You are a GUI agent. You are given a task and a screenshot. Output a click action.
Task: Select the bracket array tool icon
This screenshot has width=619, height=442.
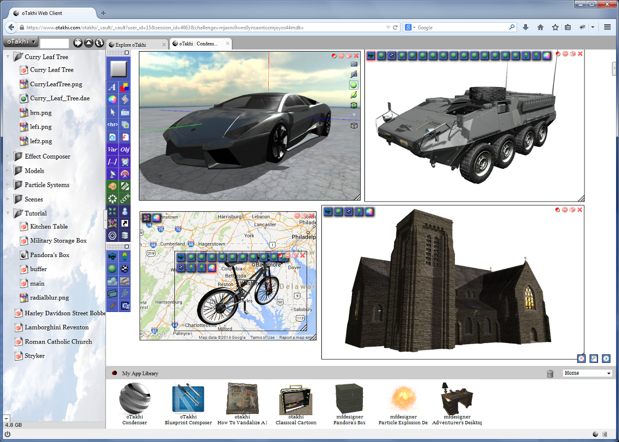112,162
